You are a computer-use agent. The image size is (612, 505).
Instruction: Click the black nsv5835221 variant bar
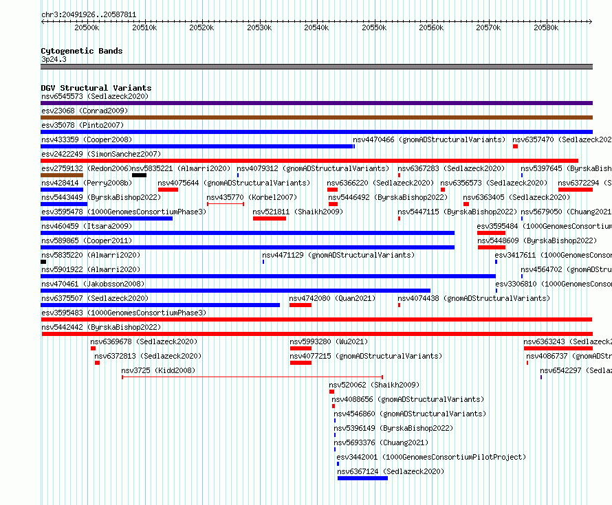click(x=140, y=175)
